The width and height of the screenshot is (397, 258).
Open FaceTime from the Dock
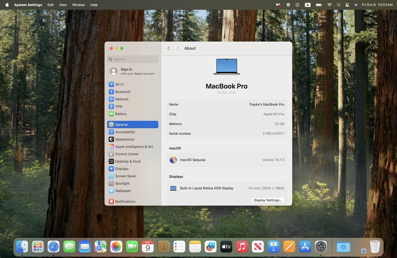pyautogui.click(x=132, y=246)
